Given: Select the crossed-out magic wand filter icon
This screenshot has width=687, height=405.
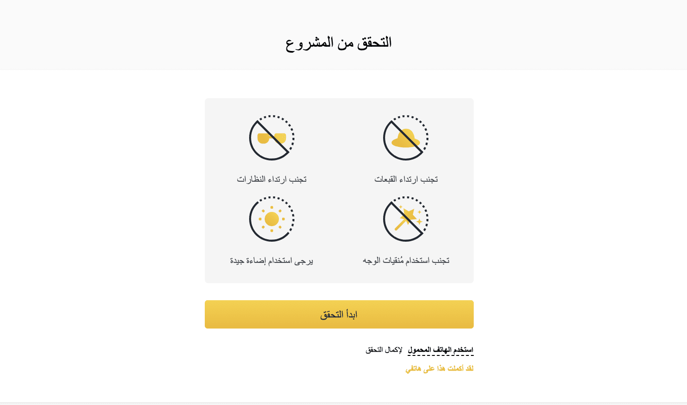Looking at the screenshot, I should (x=406, y=219).
